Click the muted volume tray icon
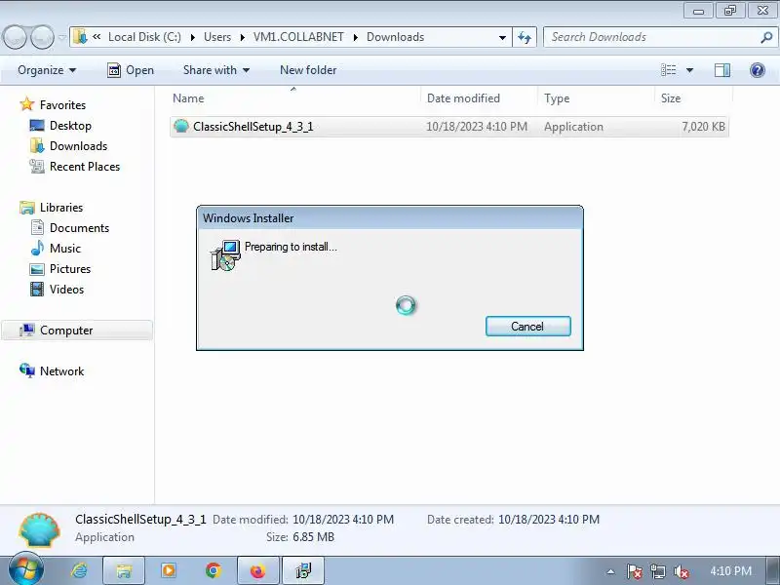The height and width of the screenshot is (585, 780). point(681,571)
